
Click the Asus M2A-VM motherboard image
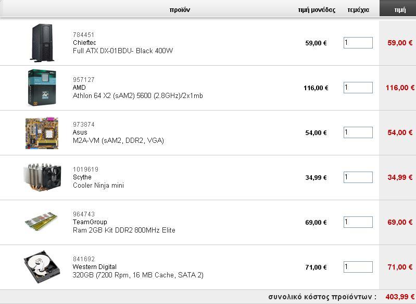tap(42, 133)
